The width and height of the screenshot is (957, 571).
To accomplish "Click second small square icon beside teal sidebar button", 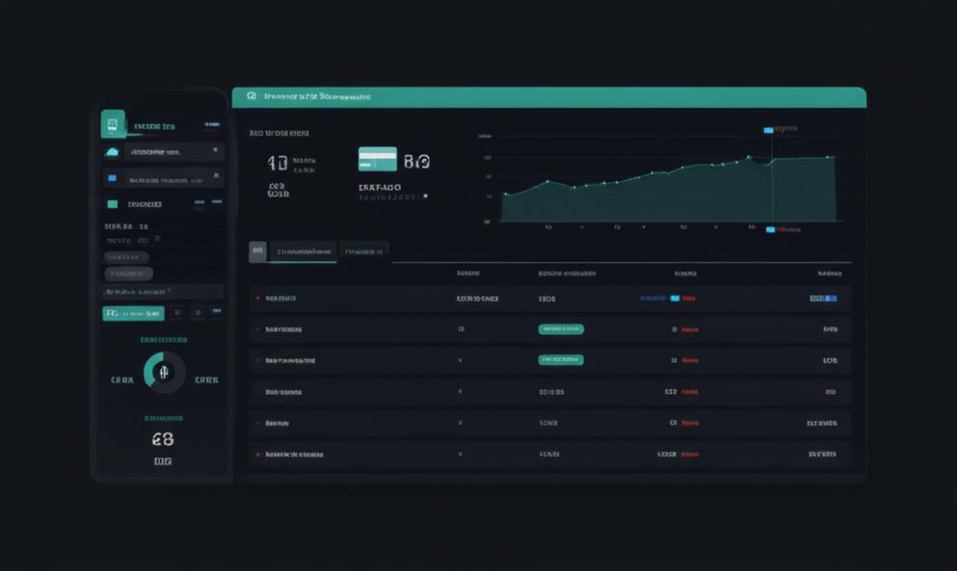I will pos(198,313).
